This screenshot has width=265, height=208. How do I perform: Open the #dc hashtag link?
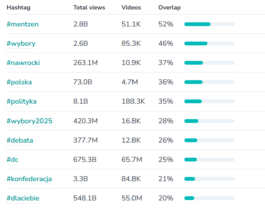click(12, 160)
